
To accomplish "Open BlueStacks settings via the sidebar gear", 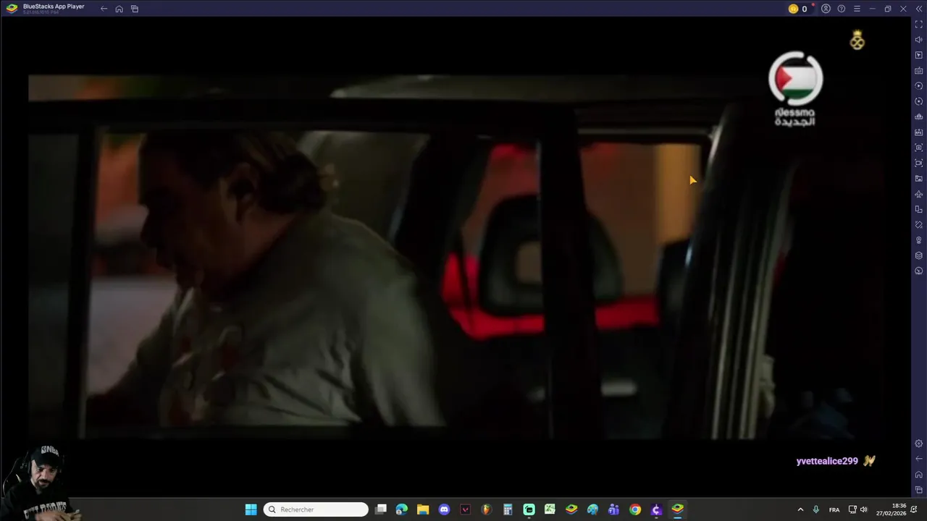I will click(919, 444).
